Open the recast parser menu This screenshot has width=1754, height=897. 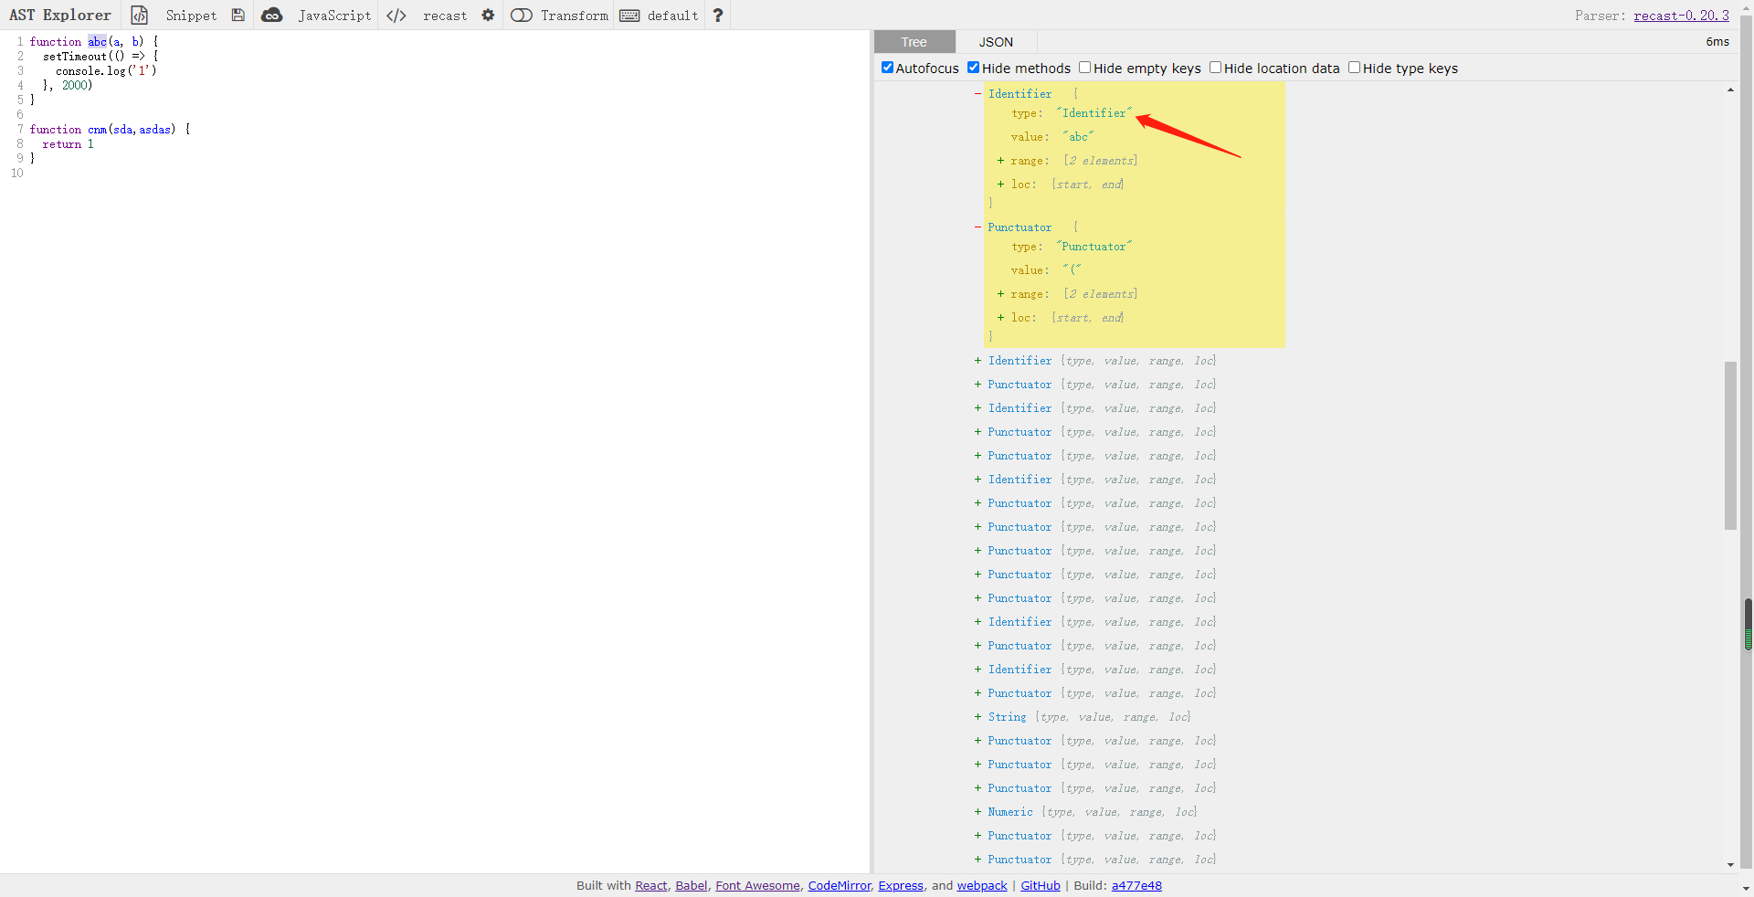tap(445, 16)
